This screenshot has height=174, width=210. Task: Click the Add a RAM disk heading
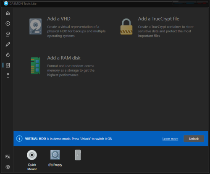[x=64, y=58]
